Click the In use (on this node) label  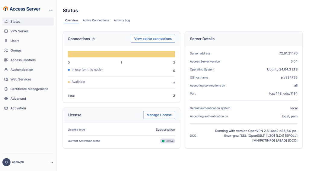pos(87,70)
